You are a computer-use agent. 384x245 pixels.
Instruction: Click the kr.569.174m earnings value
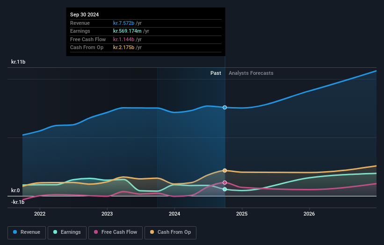(127, 31)
